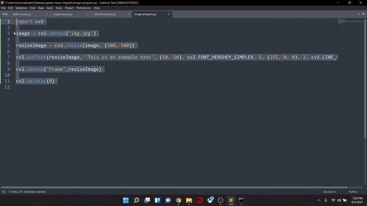The width and height of the screenshot is (367, 206).
Task: Close the image-access.py tab
Action: pyautogui.click(x=88, y=14)
